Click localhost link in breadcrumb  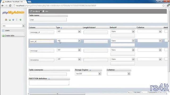tap(36, 11)
